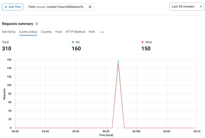Viewport: 205px width, 138px height.
Task: Toggle the Hit series via its label
Action: coord(78,42)
